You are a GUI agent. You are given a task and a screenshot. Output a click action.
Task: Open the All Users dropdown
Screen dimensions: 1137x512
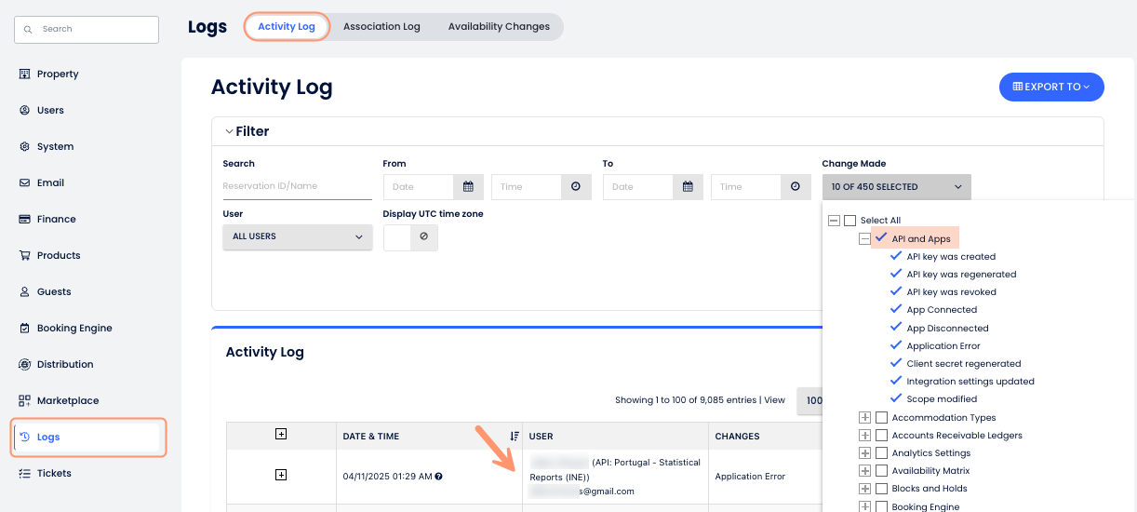298,236
